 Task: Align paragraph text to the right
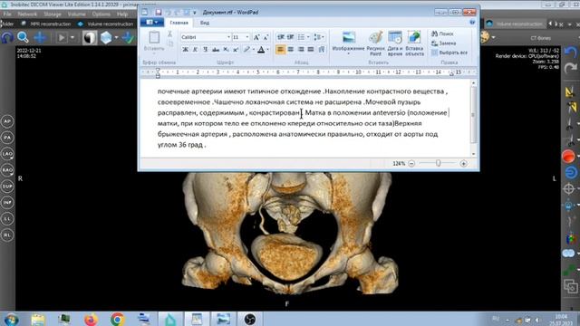pyautogui.click(x=301, y=50)
